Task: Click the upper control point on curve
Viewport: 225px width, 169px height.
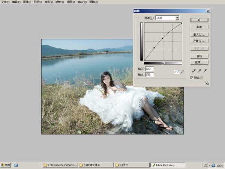Action: click(x=162, y=38)
